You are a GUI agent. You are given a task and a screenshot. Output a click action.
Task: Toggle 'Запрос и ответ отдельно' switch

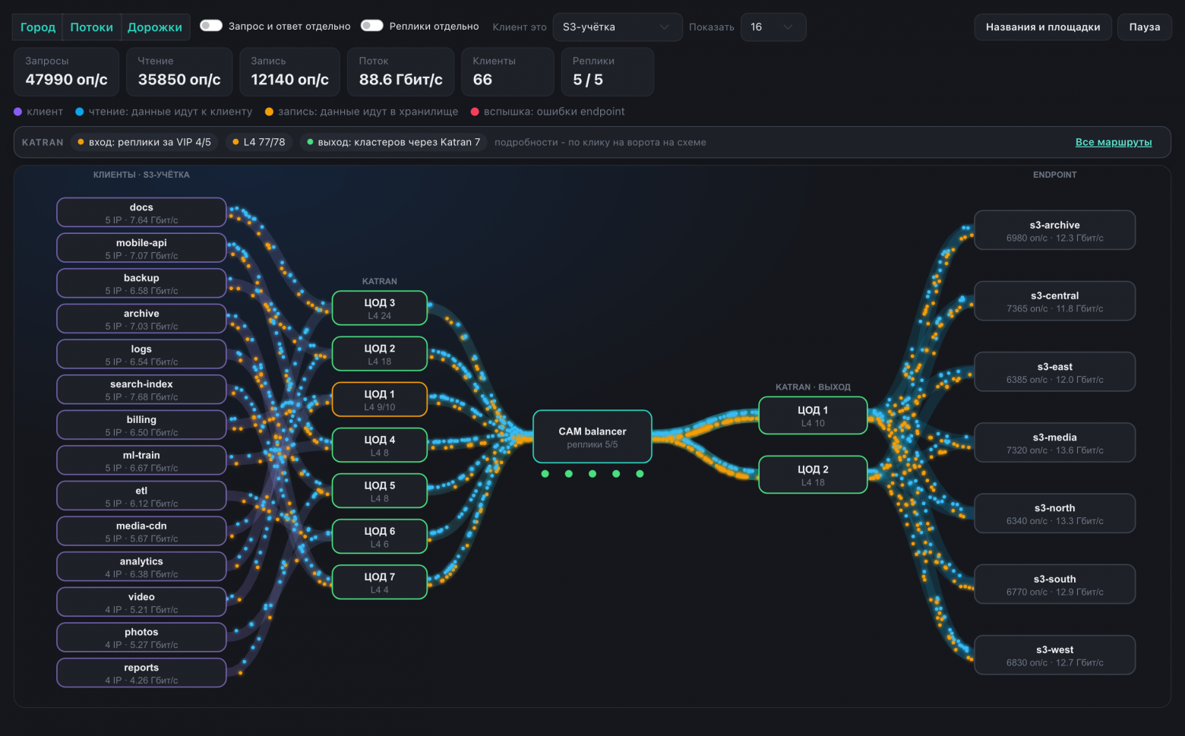click(211, 26)
